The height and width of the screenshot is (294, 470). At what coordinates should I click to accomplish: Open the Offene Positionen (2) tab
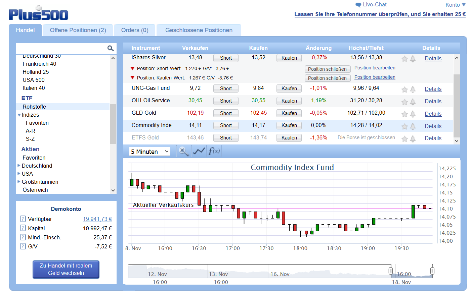tap(78, 30)
